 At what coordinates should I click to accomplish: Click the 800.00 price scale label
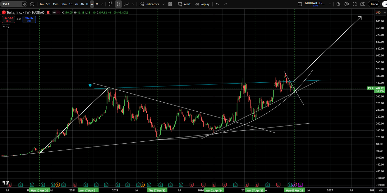tap(380, 22)
